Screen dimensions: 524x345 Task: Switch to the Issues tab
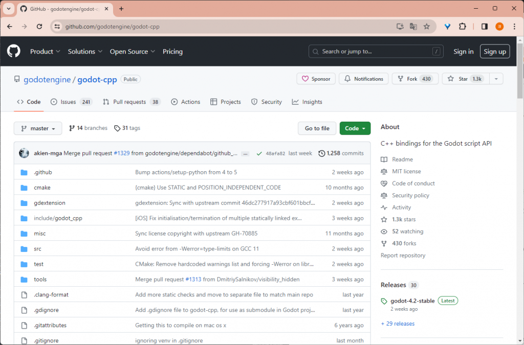click(x=71, y=102)
